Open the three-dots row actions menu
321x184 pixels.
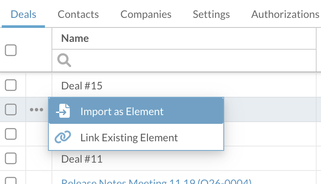point(37,110)
